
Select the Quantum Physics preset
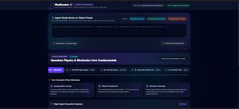(x=137, y=19)
